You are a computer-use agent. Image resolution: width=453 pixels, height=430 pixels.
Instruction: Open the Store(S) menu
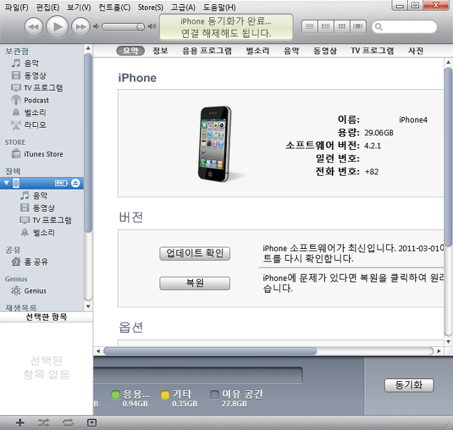click(x=151, y=7)
